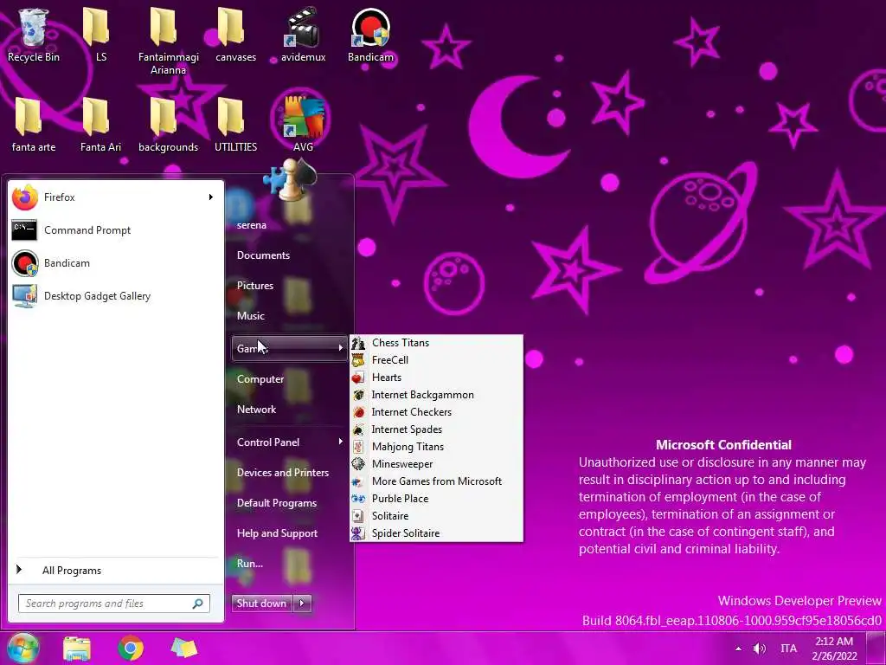The image size is (886, 665).
Task: Open the volume control in tray
Action: tap(760, 649)
